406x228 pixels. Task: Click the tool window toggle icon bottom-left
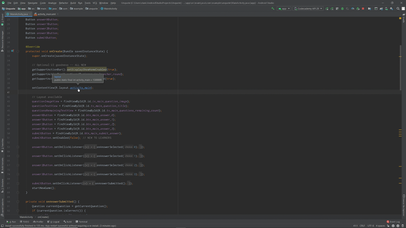tap(2, 226)
